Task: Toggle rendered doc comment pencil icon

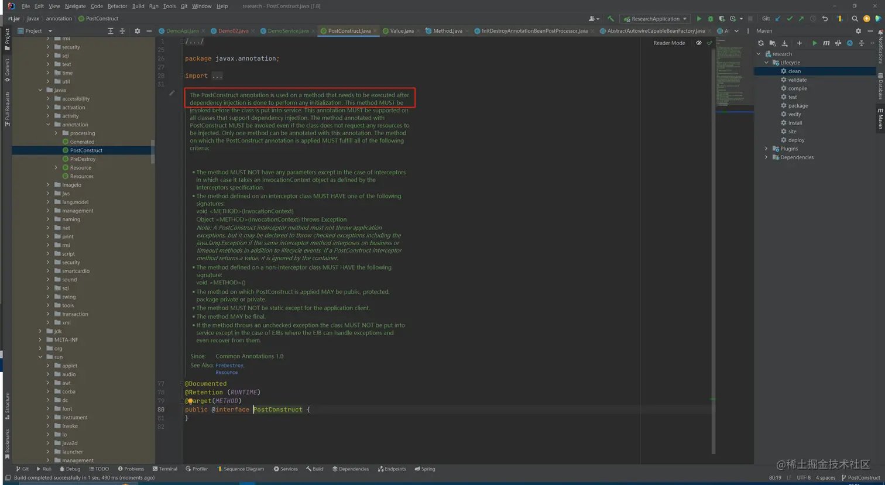Action: pyautogui.click(x=171, y=93)
